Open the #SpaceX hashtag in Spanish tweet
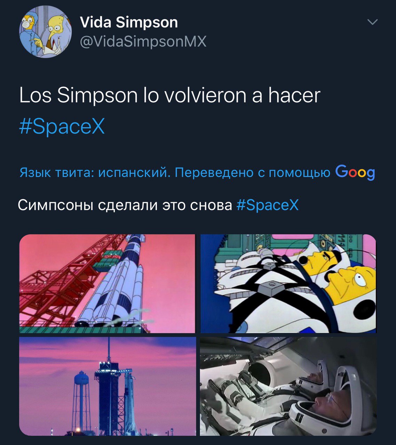Image resolution: width=396 pixels, height=445 pixels. [62, 126]
